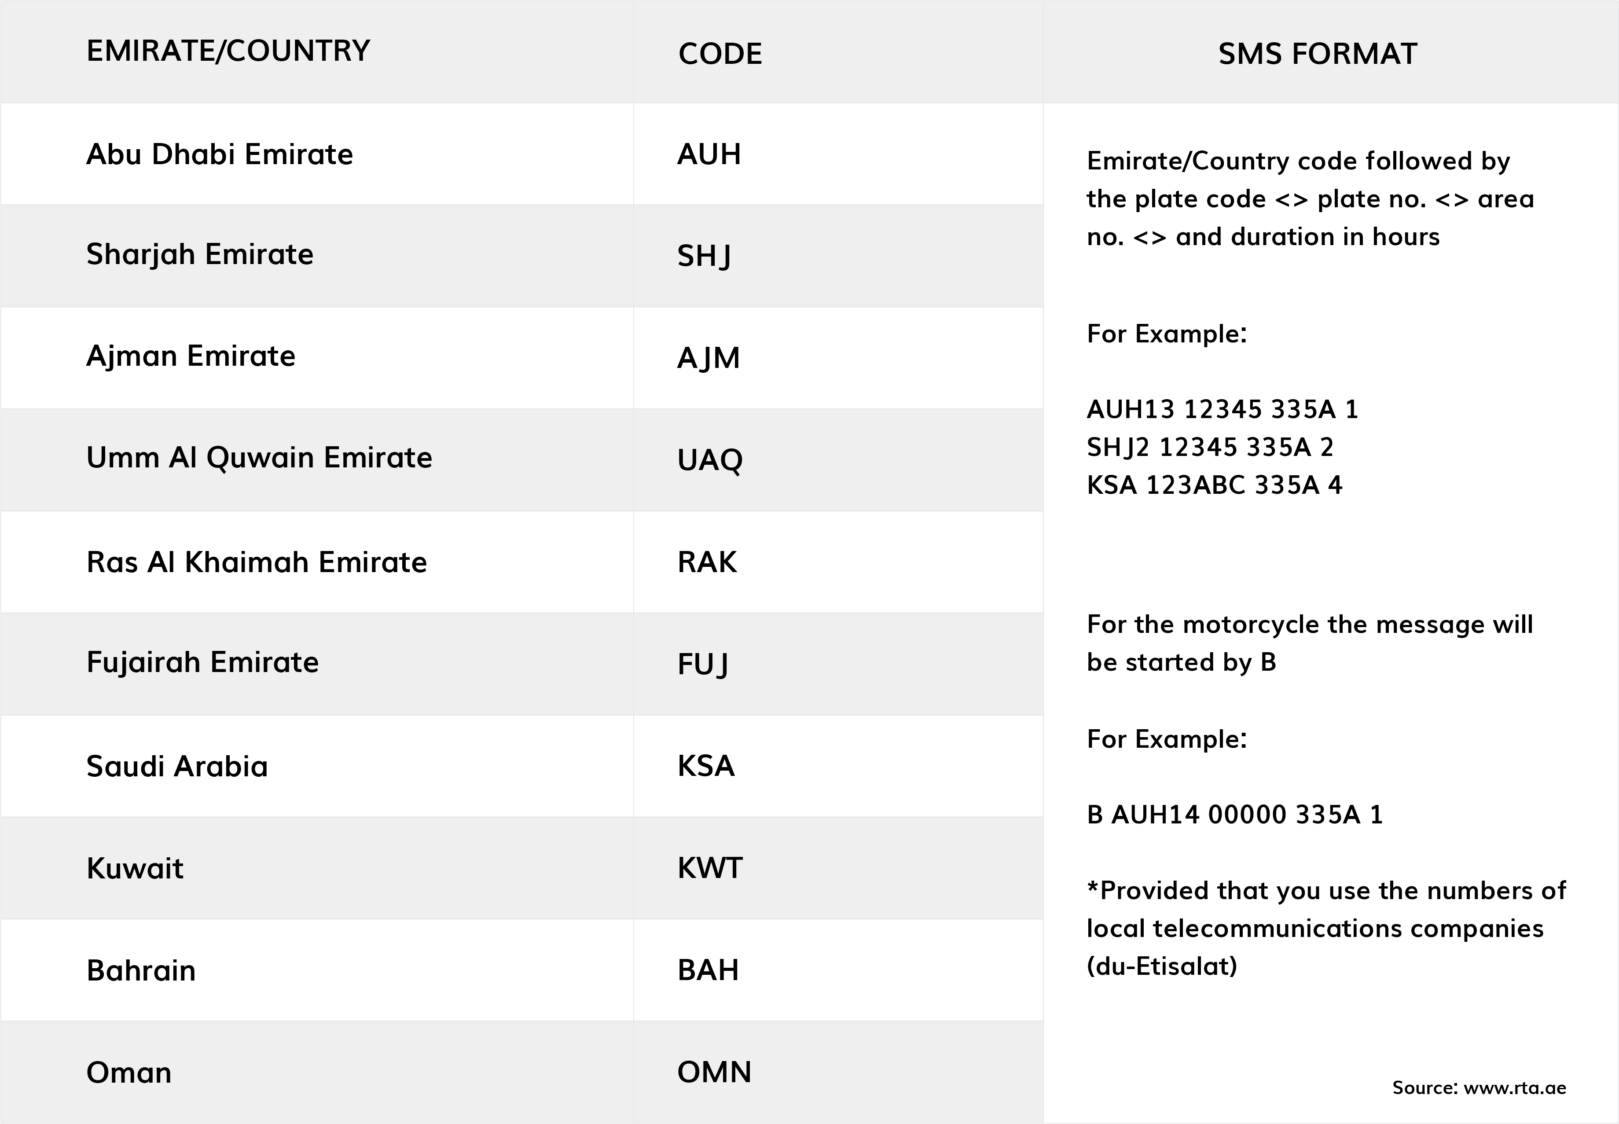This screenshot has height=1124, width=1619.
Task: Click the CODE column header
Action: click(720, 54)
